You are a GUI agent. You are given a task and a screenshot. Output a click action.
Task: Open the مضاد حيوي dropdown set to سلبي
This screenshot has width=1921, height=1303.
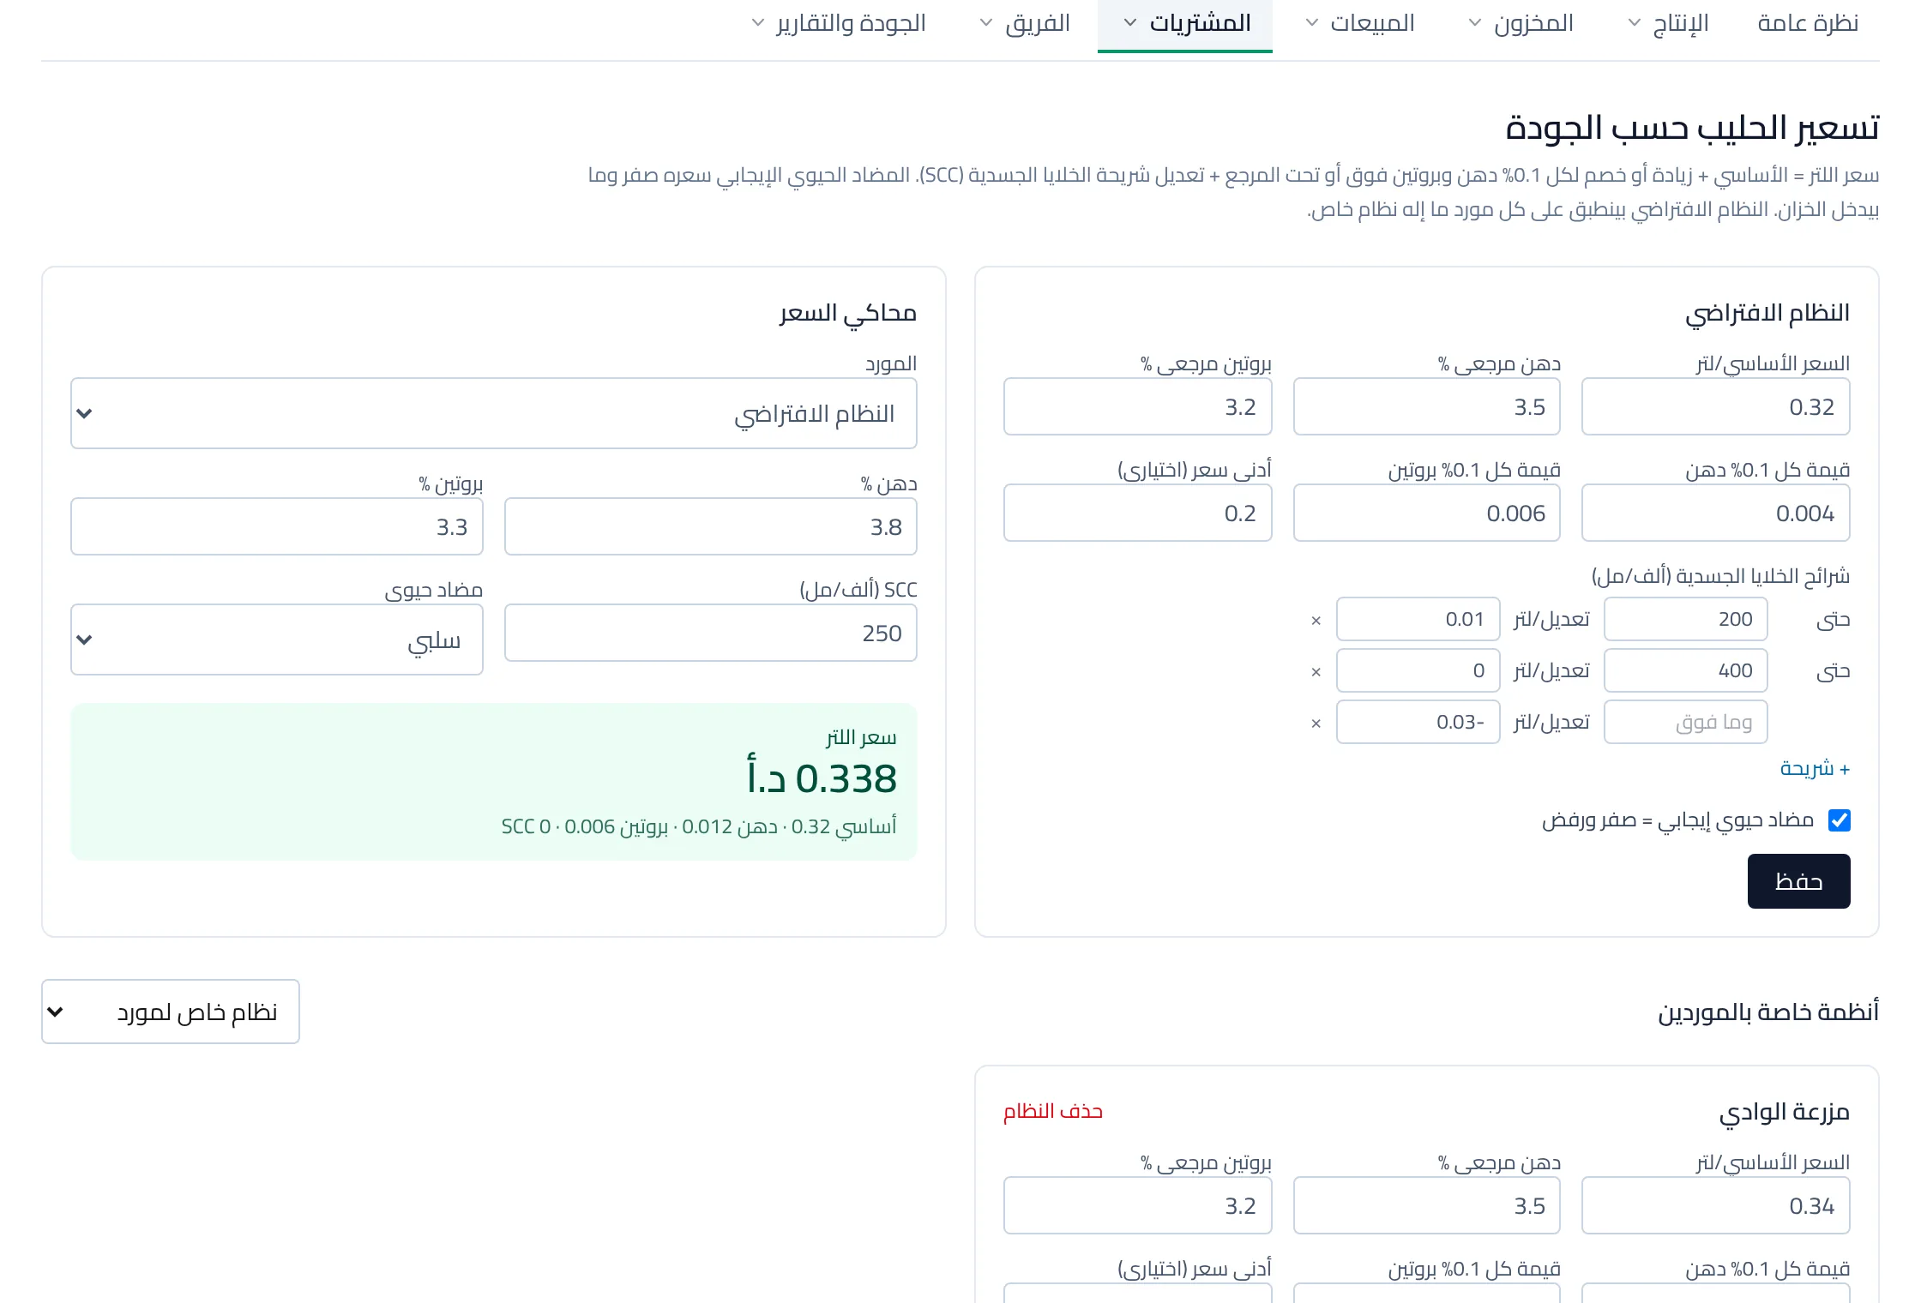[277, 639]
